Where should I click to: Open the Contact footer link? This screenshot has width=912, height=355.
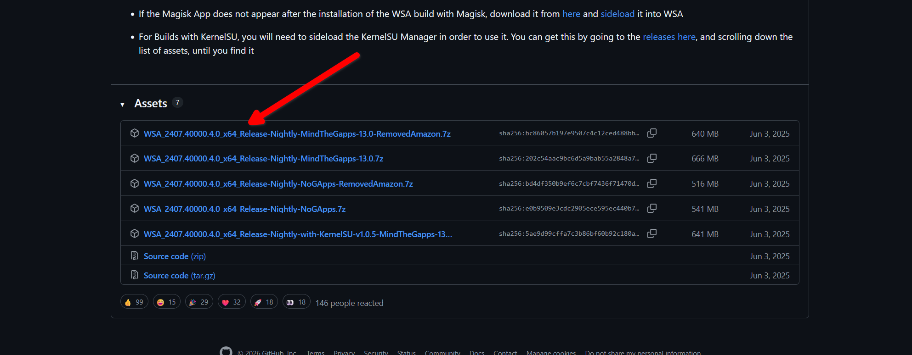pos(505,352)
